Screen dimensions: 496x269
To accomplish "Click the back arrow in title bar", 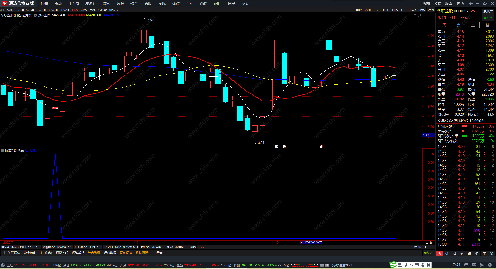I will pos(471,3).
